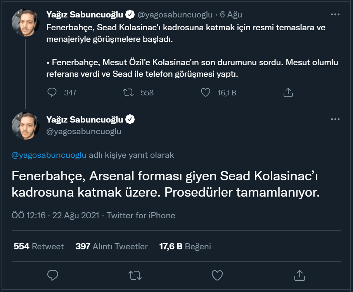Click the @yagosabuncuoglu reply mention link
Viewport: 353px width, 292px height.
pyautogui.click(x=49, y=155)
